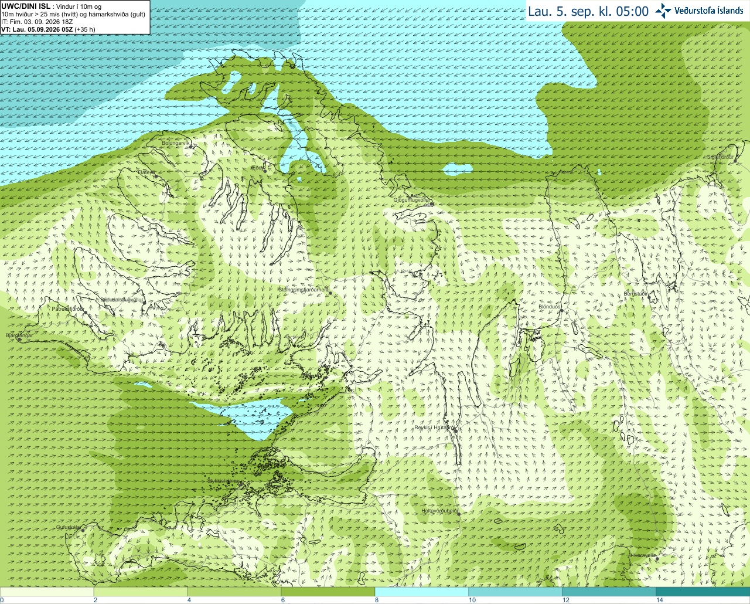Pick the 0–2 m/s pale legend swatch
This screenshot has width=750, height=604.
[47, 592]
